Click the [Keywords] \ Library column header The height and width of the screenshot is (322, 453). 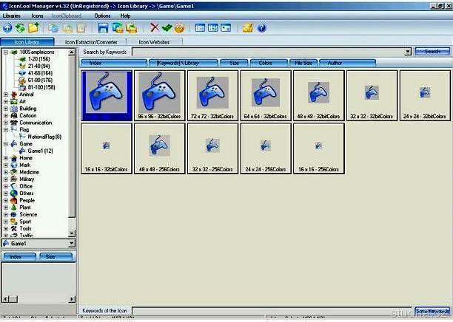[184, 63]
